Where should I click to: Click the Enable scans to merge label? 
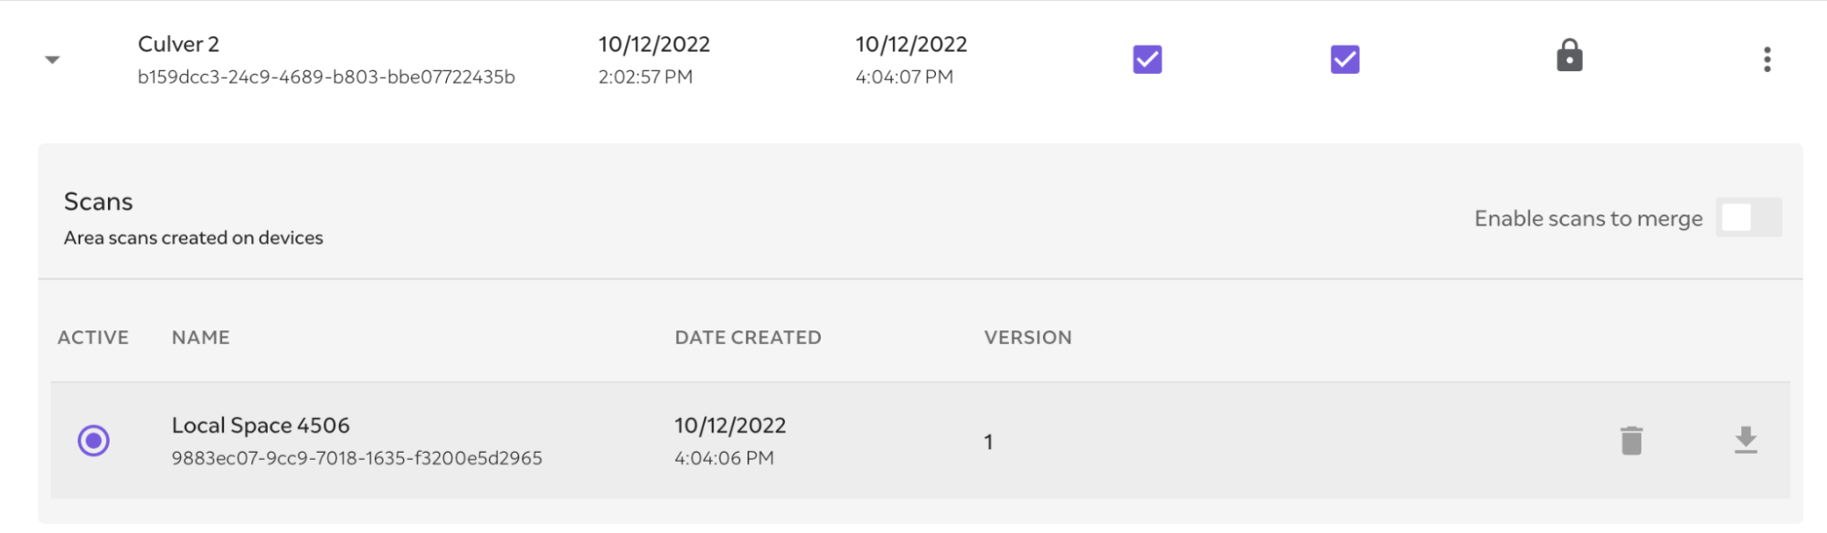pos(1588,219)
